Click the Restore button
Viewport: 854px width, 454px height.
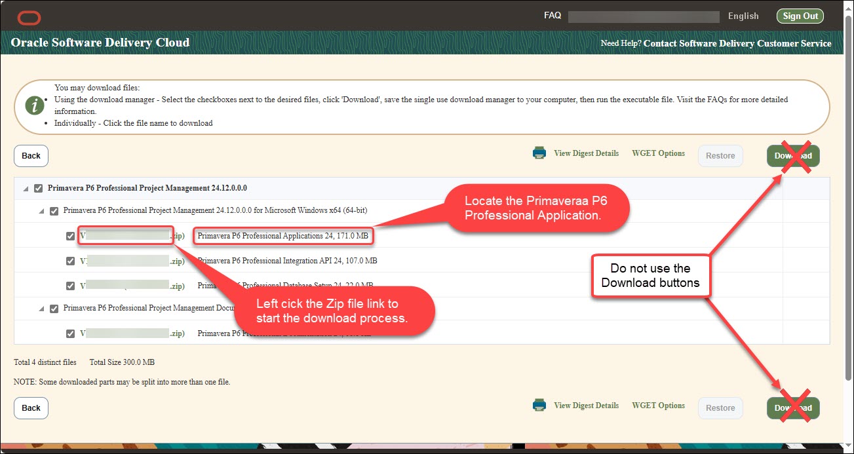click(x=720, y=155)
